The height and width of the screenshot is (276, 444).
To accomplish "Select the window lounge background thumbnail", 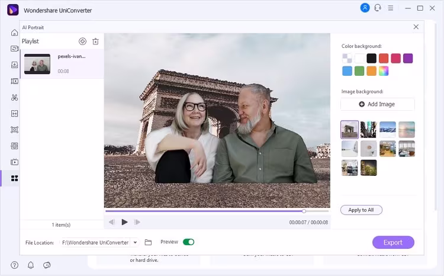I will 407,149.
